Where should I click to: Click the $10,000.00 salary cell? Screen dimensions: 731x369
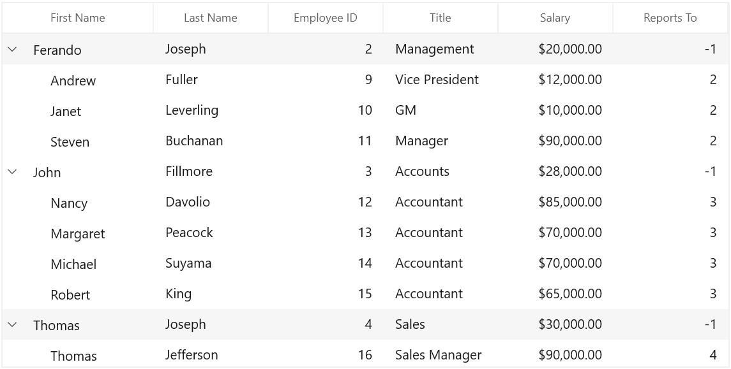click(x=555, y=110)
